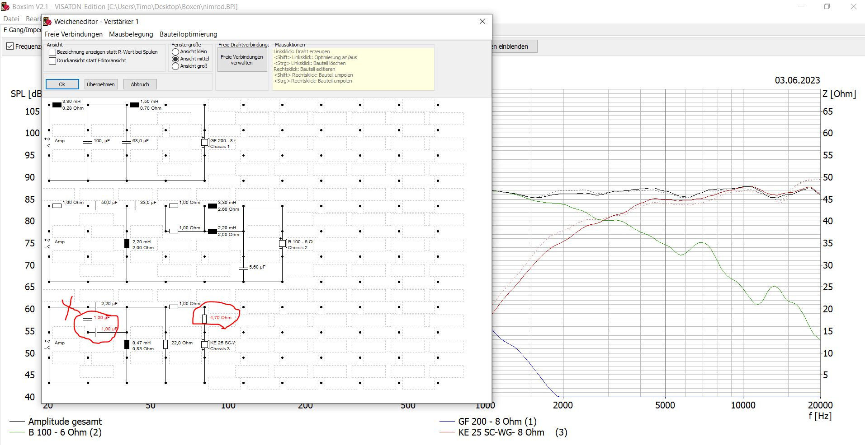Select the 68,0 µF capacitor symbol
The height and width of the screenshot is (445, 865).
[x=127, y=142]
